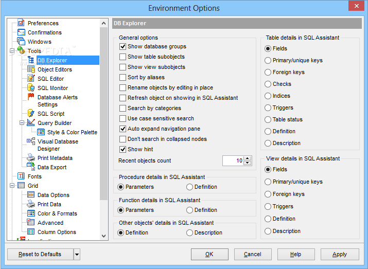Click the Database Alerts Settings icon

(31, 98)
